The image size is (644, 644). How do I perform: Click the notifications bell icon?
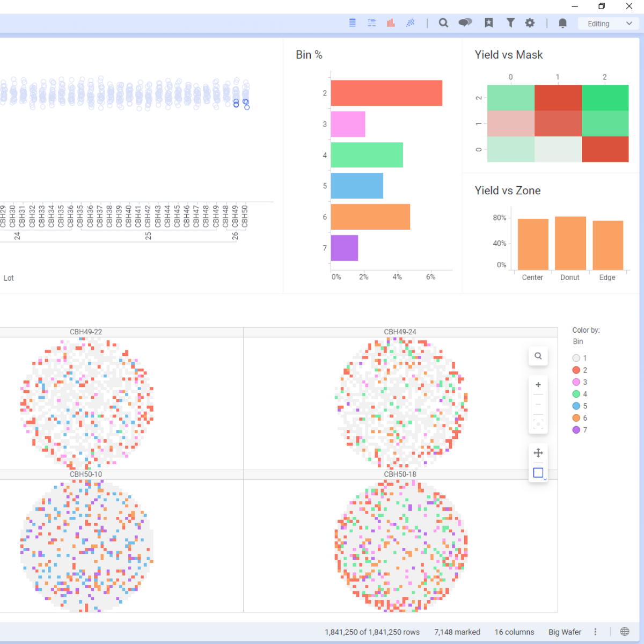562,23
